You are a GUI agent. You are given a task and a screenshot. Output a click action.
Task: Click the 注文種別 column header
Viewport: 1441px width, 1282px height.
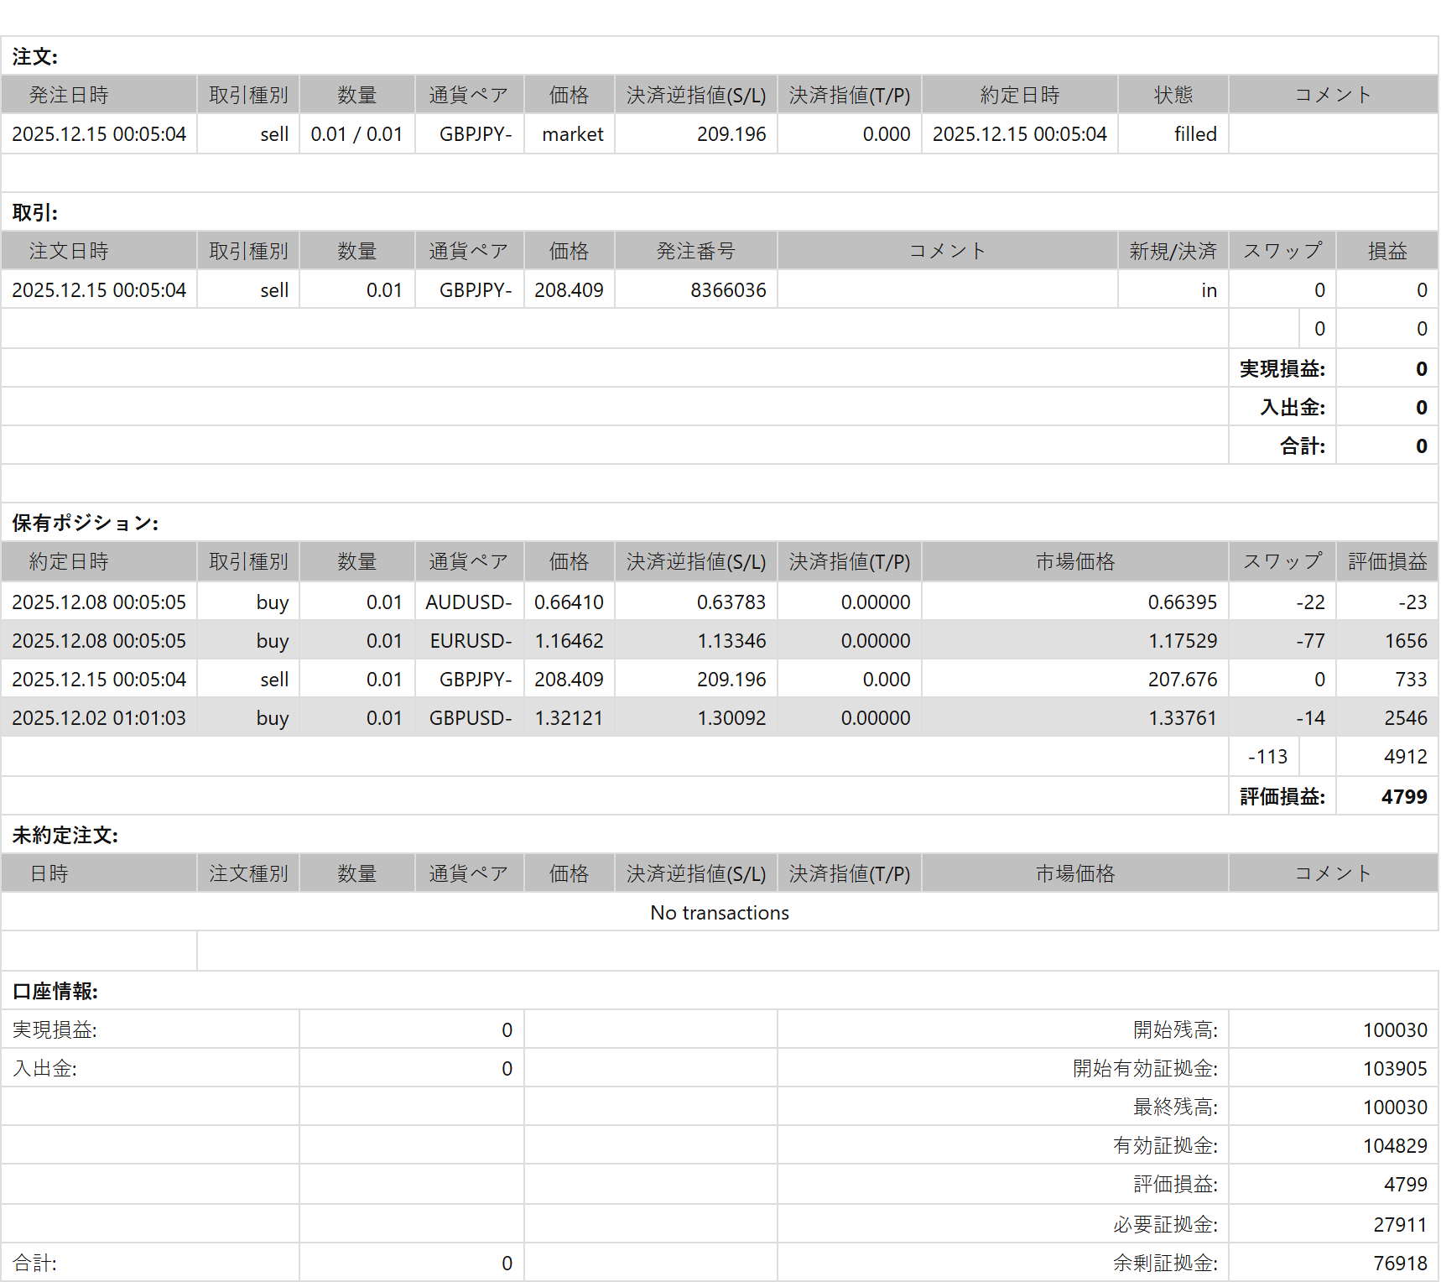tap(248, 873)
